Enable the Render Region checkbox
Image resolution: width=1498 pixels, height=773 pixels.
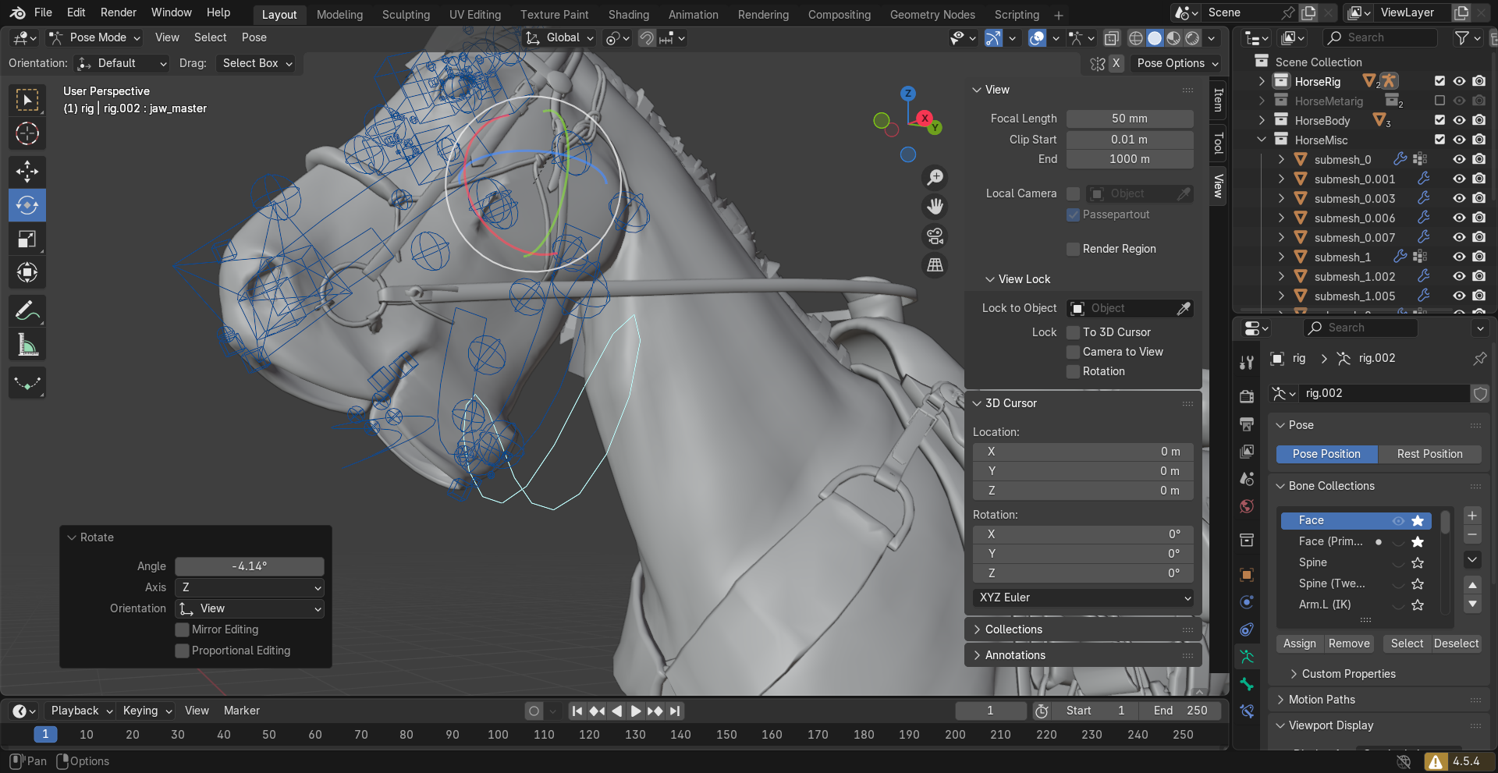tap(1074, 249)
